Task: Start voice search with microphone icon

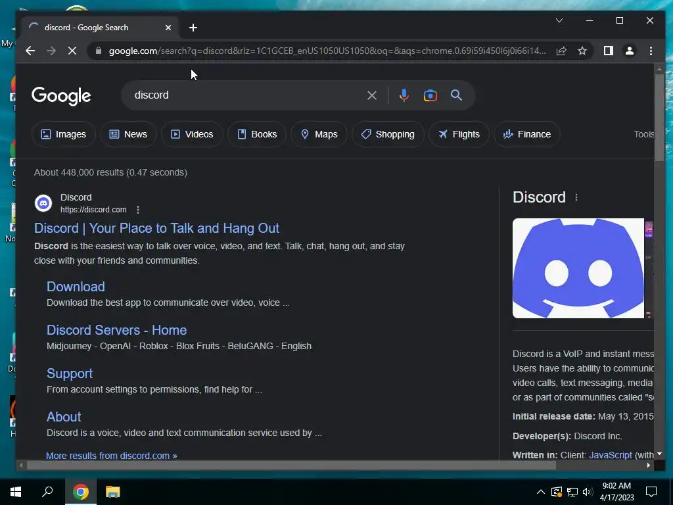Action: [404, 95]
